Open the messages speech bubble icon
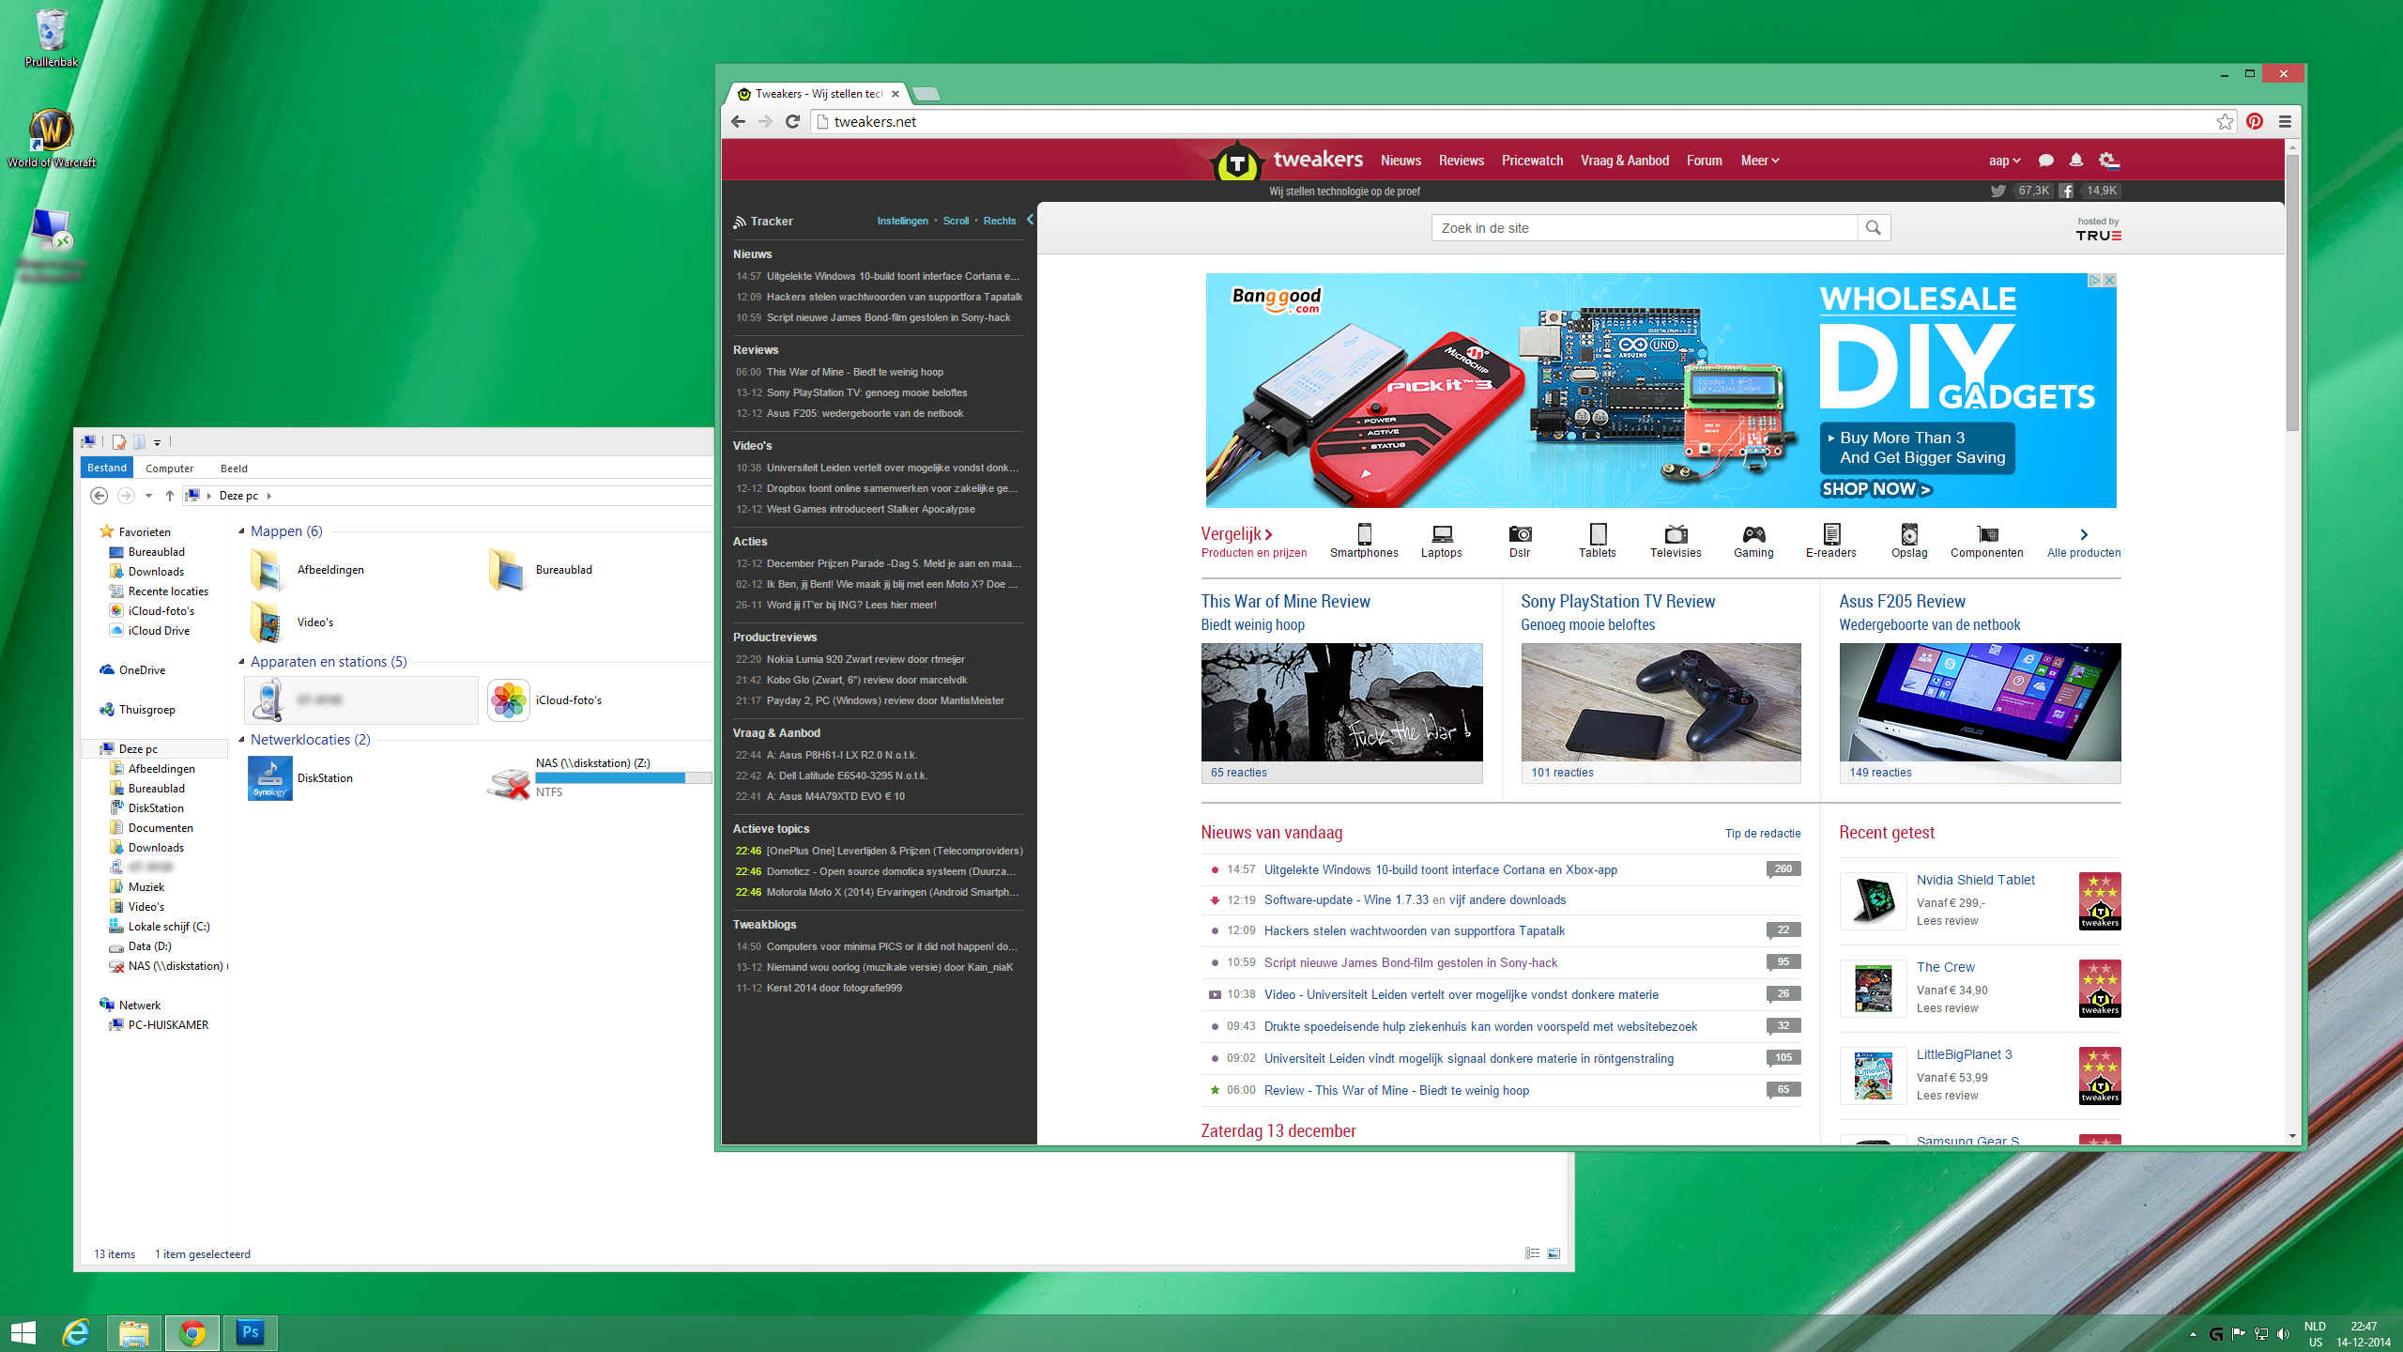Screen dimensions: 2403x1352 2046,161
